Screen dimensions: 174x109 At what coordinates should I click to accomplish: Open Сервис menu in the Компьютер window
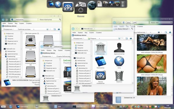pyautogui.click(x=21, y=24)
